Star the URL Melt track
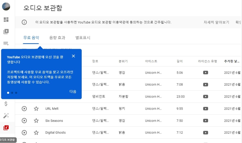This screenshot has height=143, width=242. click(36, 109)
